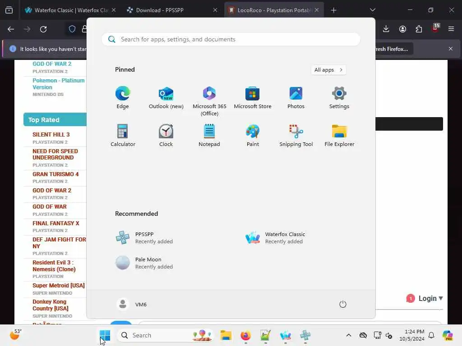This screenshot has height=346, width=462.
Task: Open NEED FOR SPEED UNDERGROUND link
Action: (55, 154)
